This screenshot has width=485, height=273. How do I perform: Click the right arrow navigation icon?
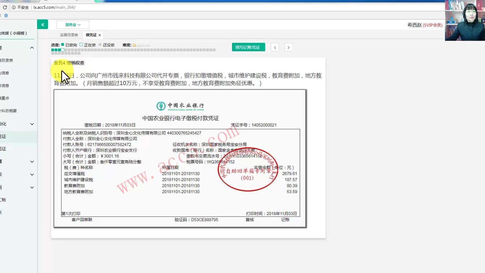289,47
